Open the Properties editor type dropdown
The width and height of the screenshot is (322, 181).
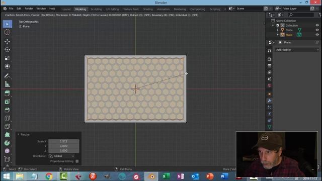(271, 42)
